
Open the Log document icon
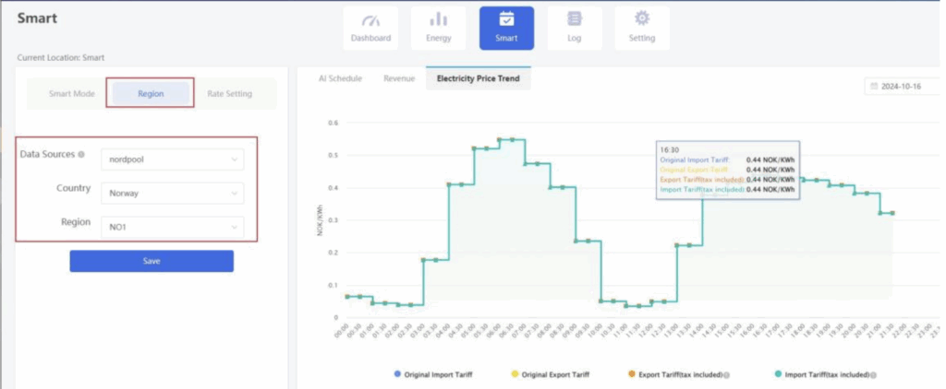point(575,20)
